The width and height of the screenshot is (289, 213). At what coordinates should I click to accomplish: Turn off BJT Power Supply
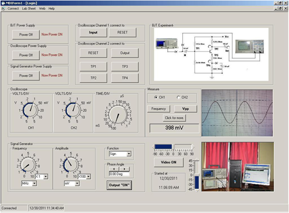[x=26, y=34]
